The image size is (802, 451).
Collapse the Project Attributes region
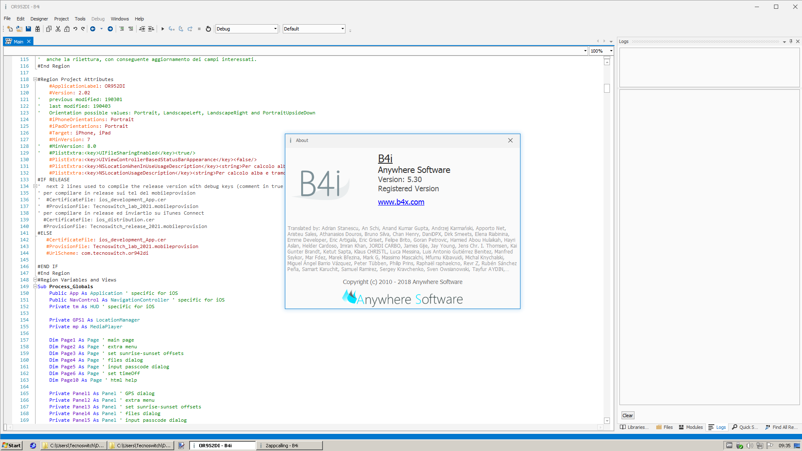click(x=34, y=79)
